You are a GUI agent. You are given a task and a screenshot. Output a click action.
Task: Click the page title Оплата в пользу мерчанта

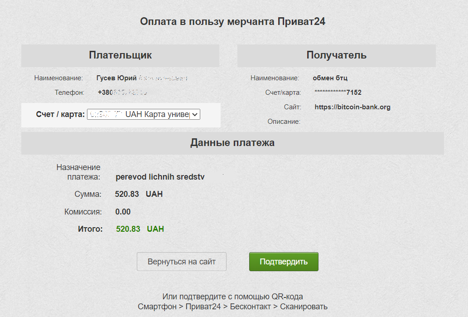(232, 22)
